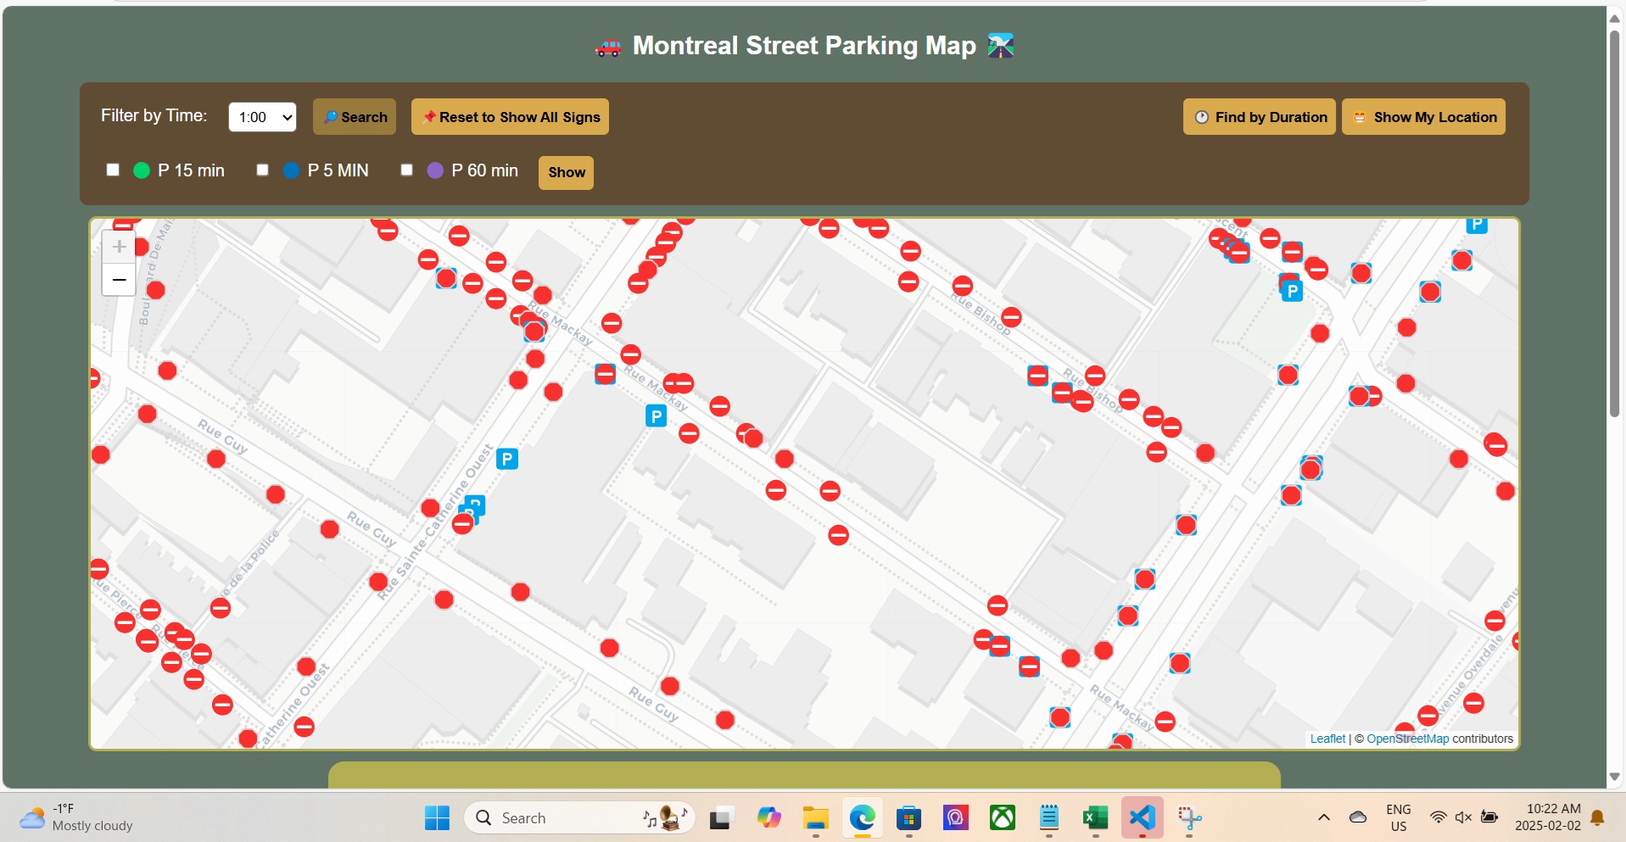Click the weather icon showing Mostly cloudy
The height and width of the screenshot is (842, 1626).
tap(32, 817)
